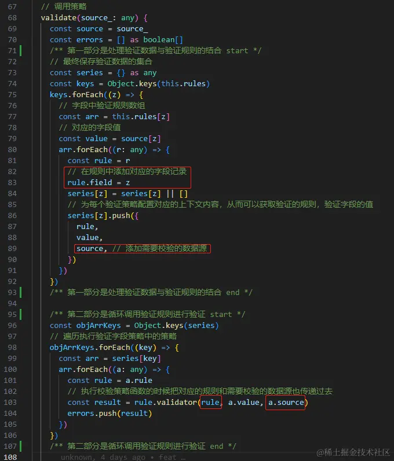Click "this.rules[z]" on line 77

(141, 117)
